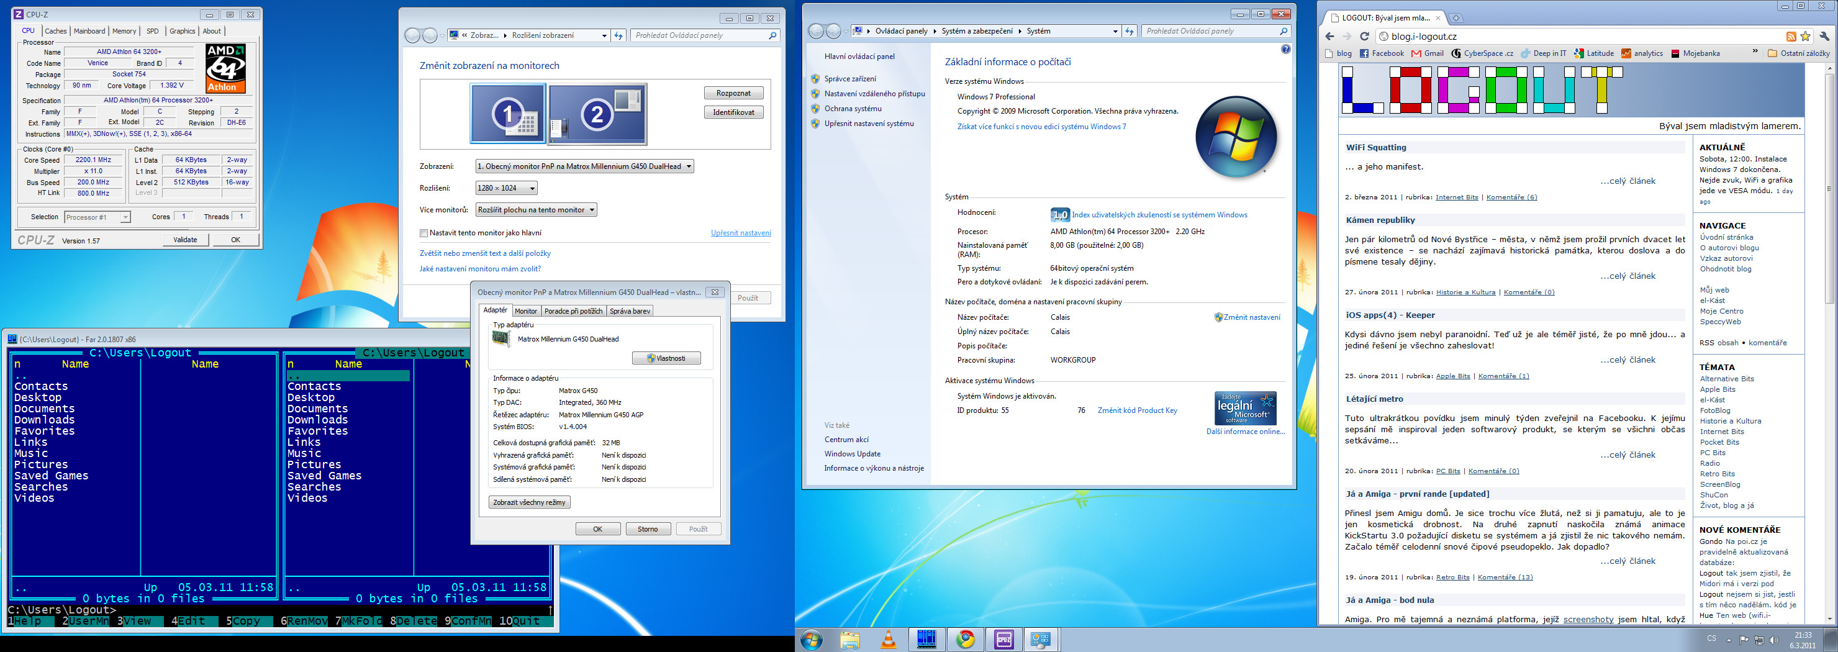Launch VLC from the taskbar
The width and height of the screenshot is (1838, 652).
point(889,639)
